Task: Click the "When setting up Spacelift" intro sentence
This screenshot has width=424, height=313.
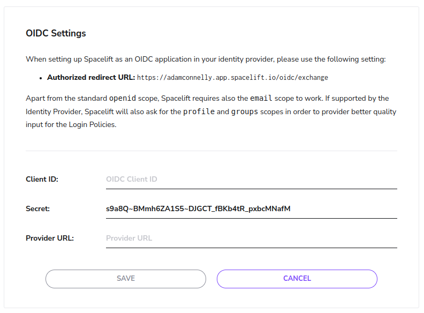Action: click(x=206, y=59)
